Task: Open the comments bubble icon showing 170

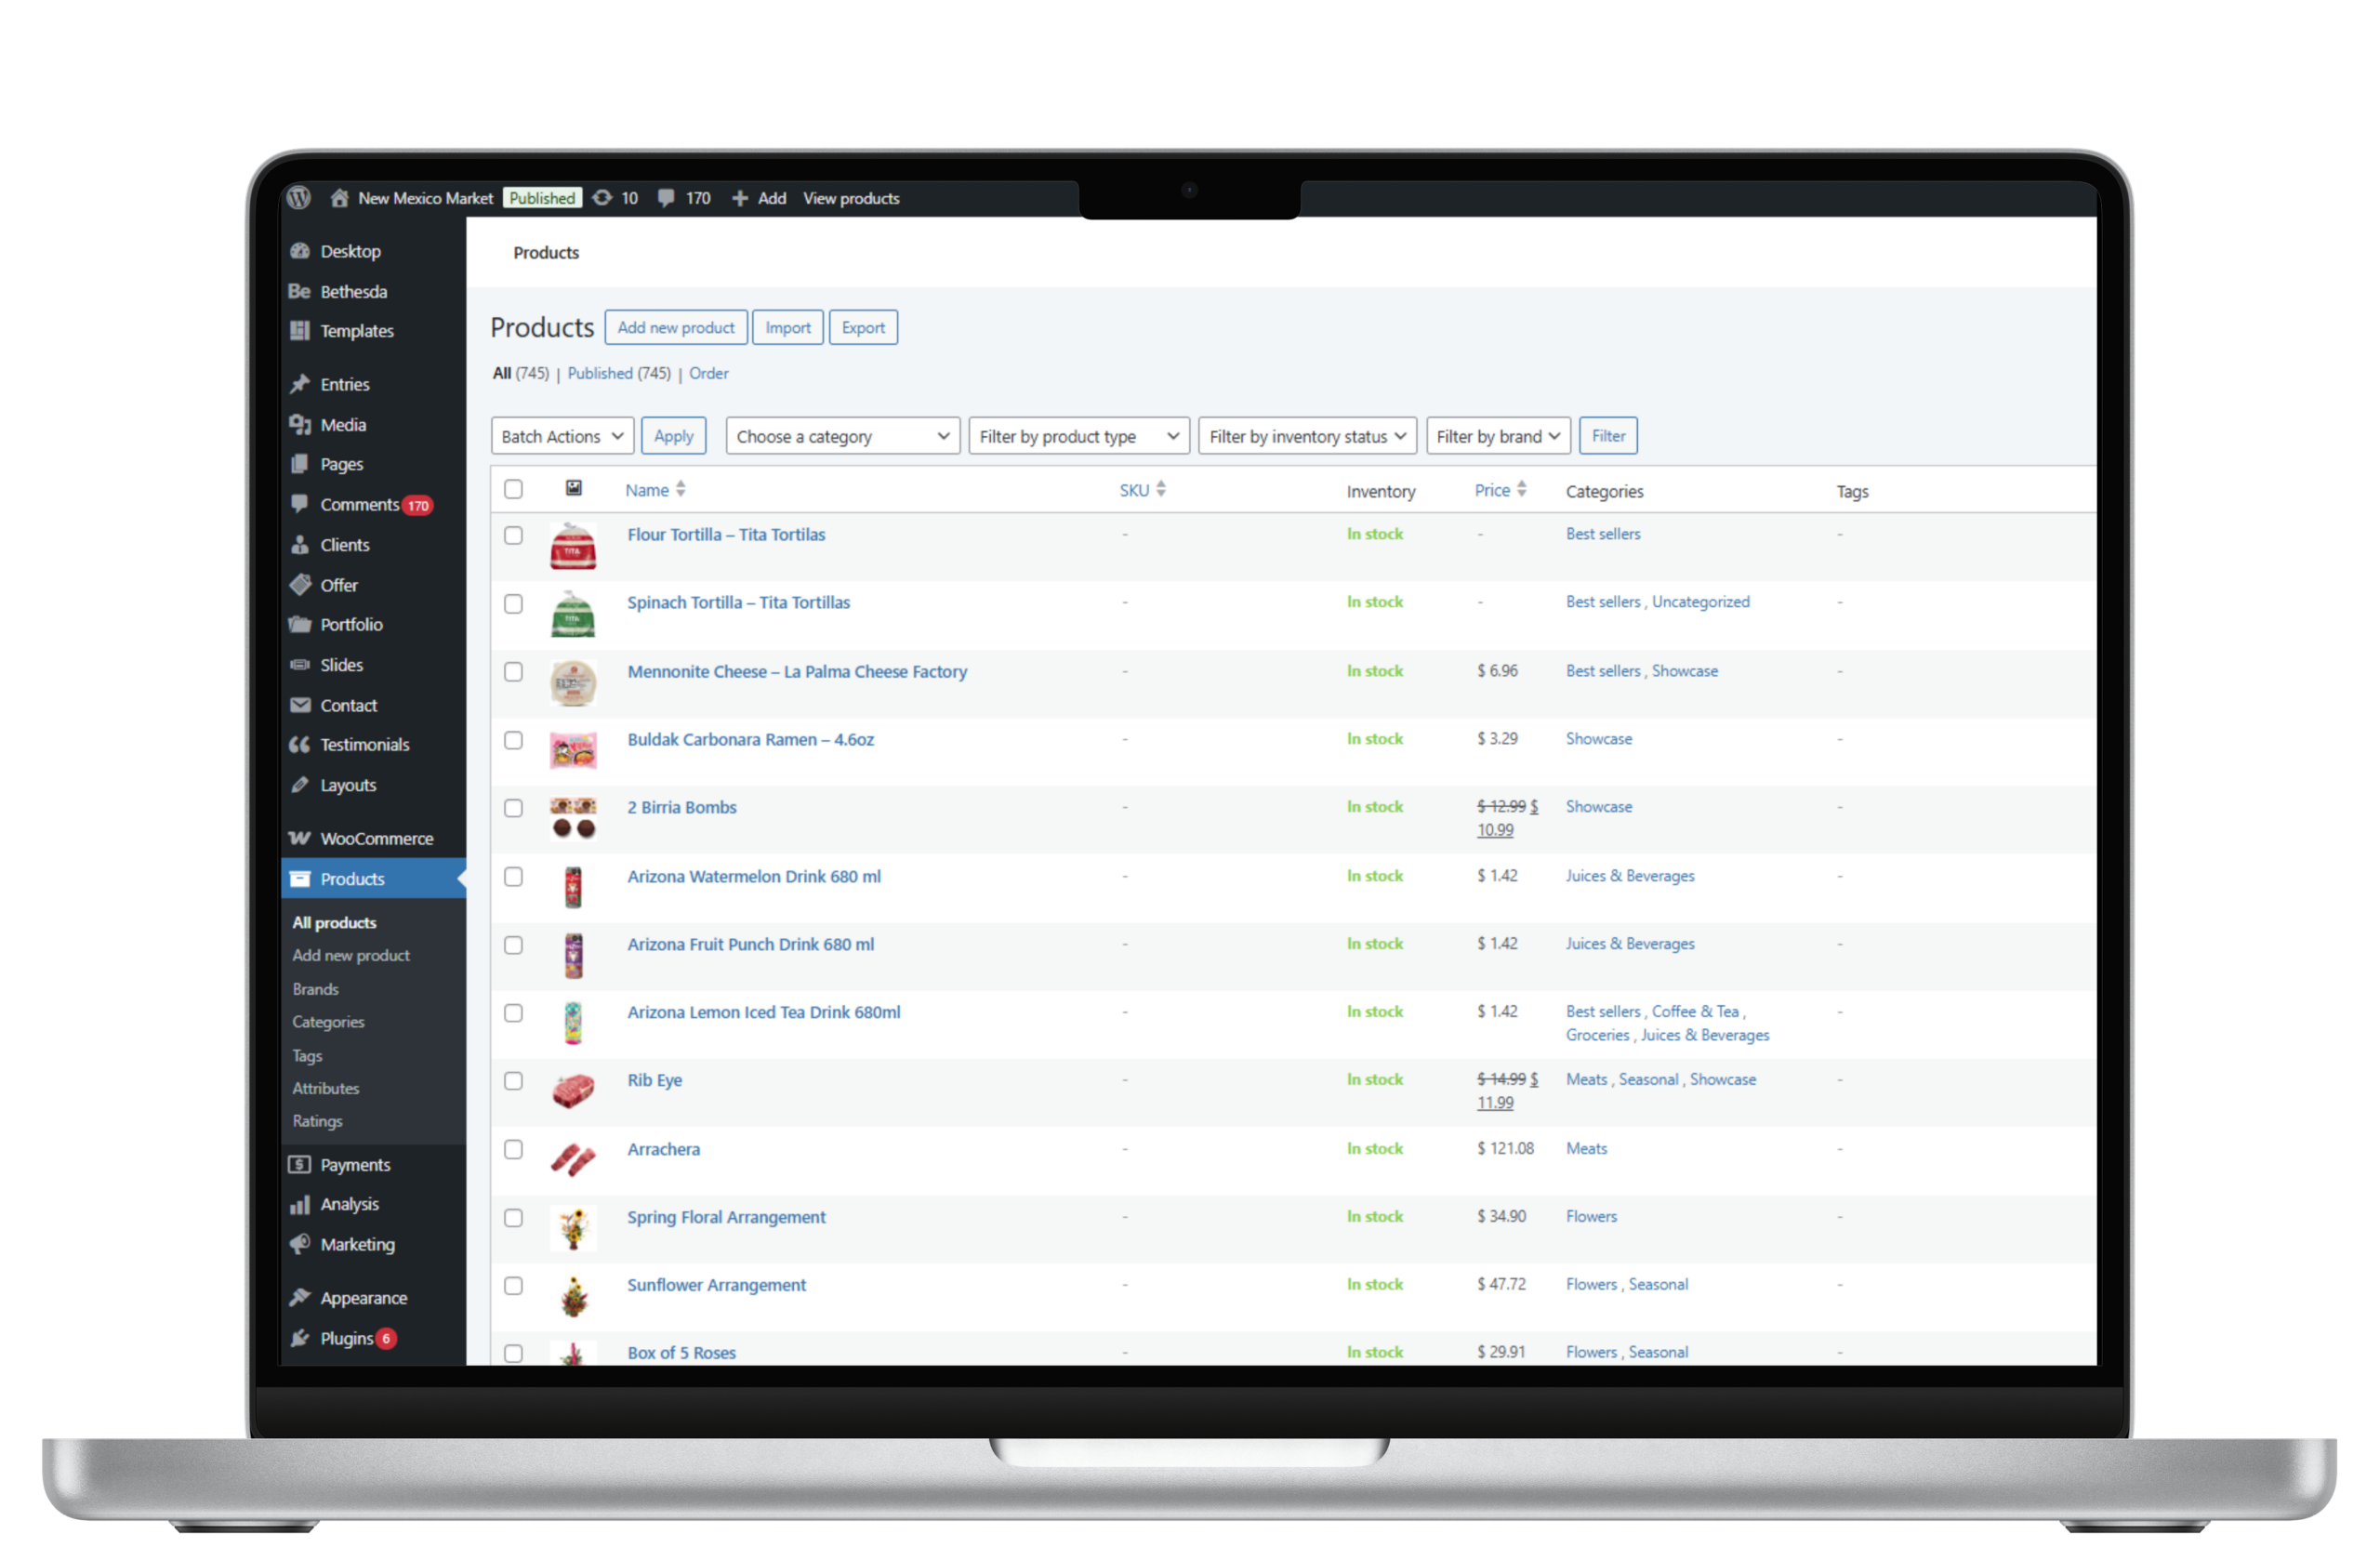Action: click(666, 198)
